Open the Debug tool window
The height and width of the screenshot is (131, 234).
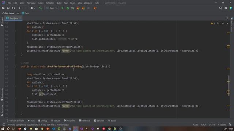point(43,120)
